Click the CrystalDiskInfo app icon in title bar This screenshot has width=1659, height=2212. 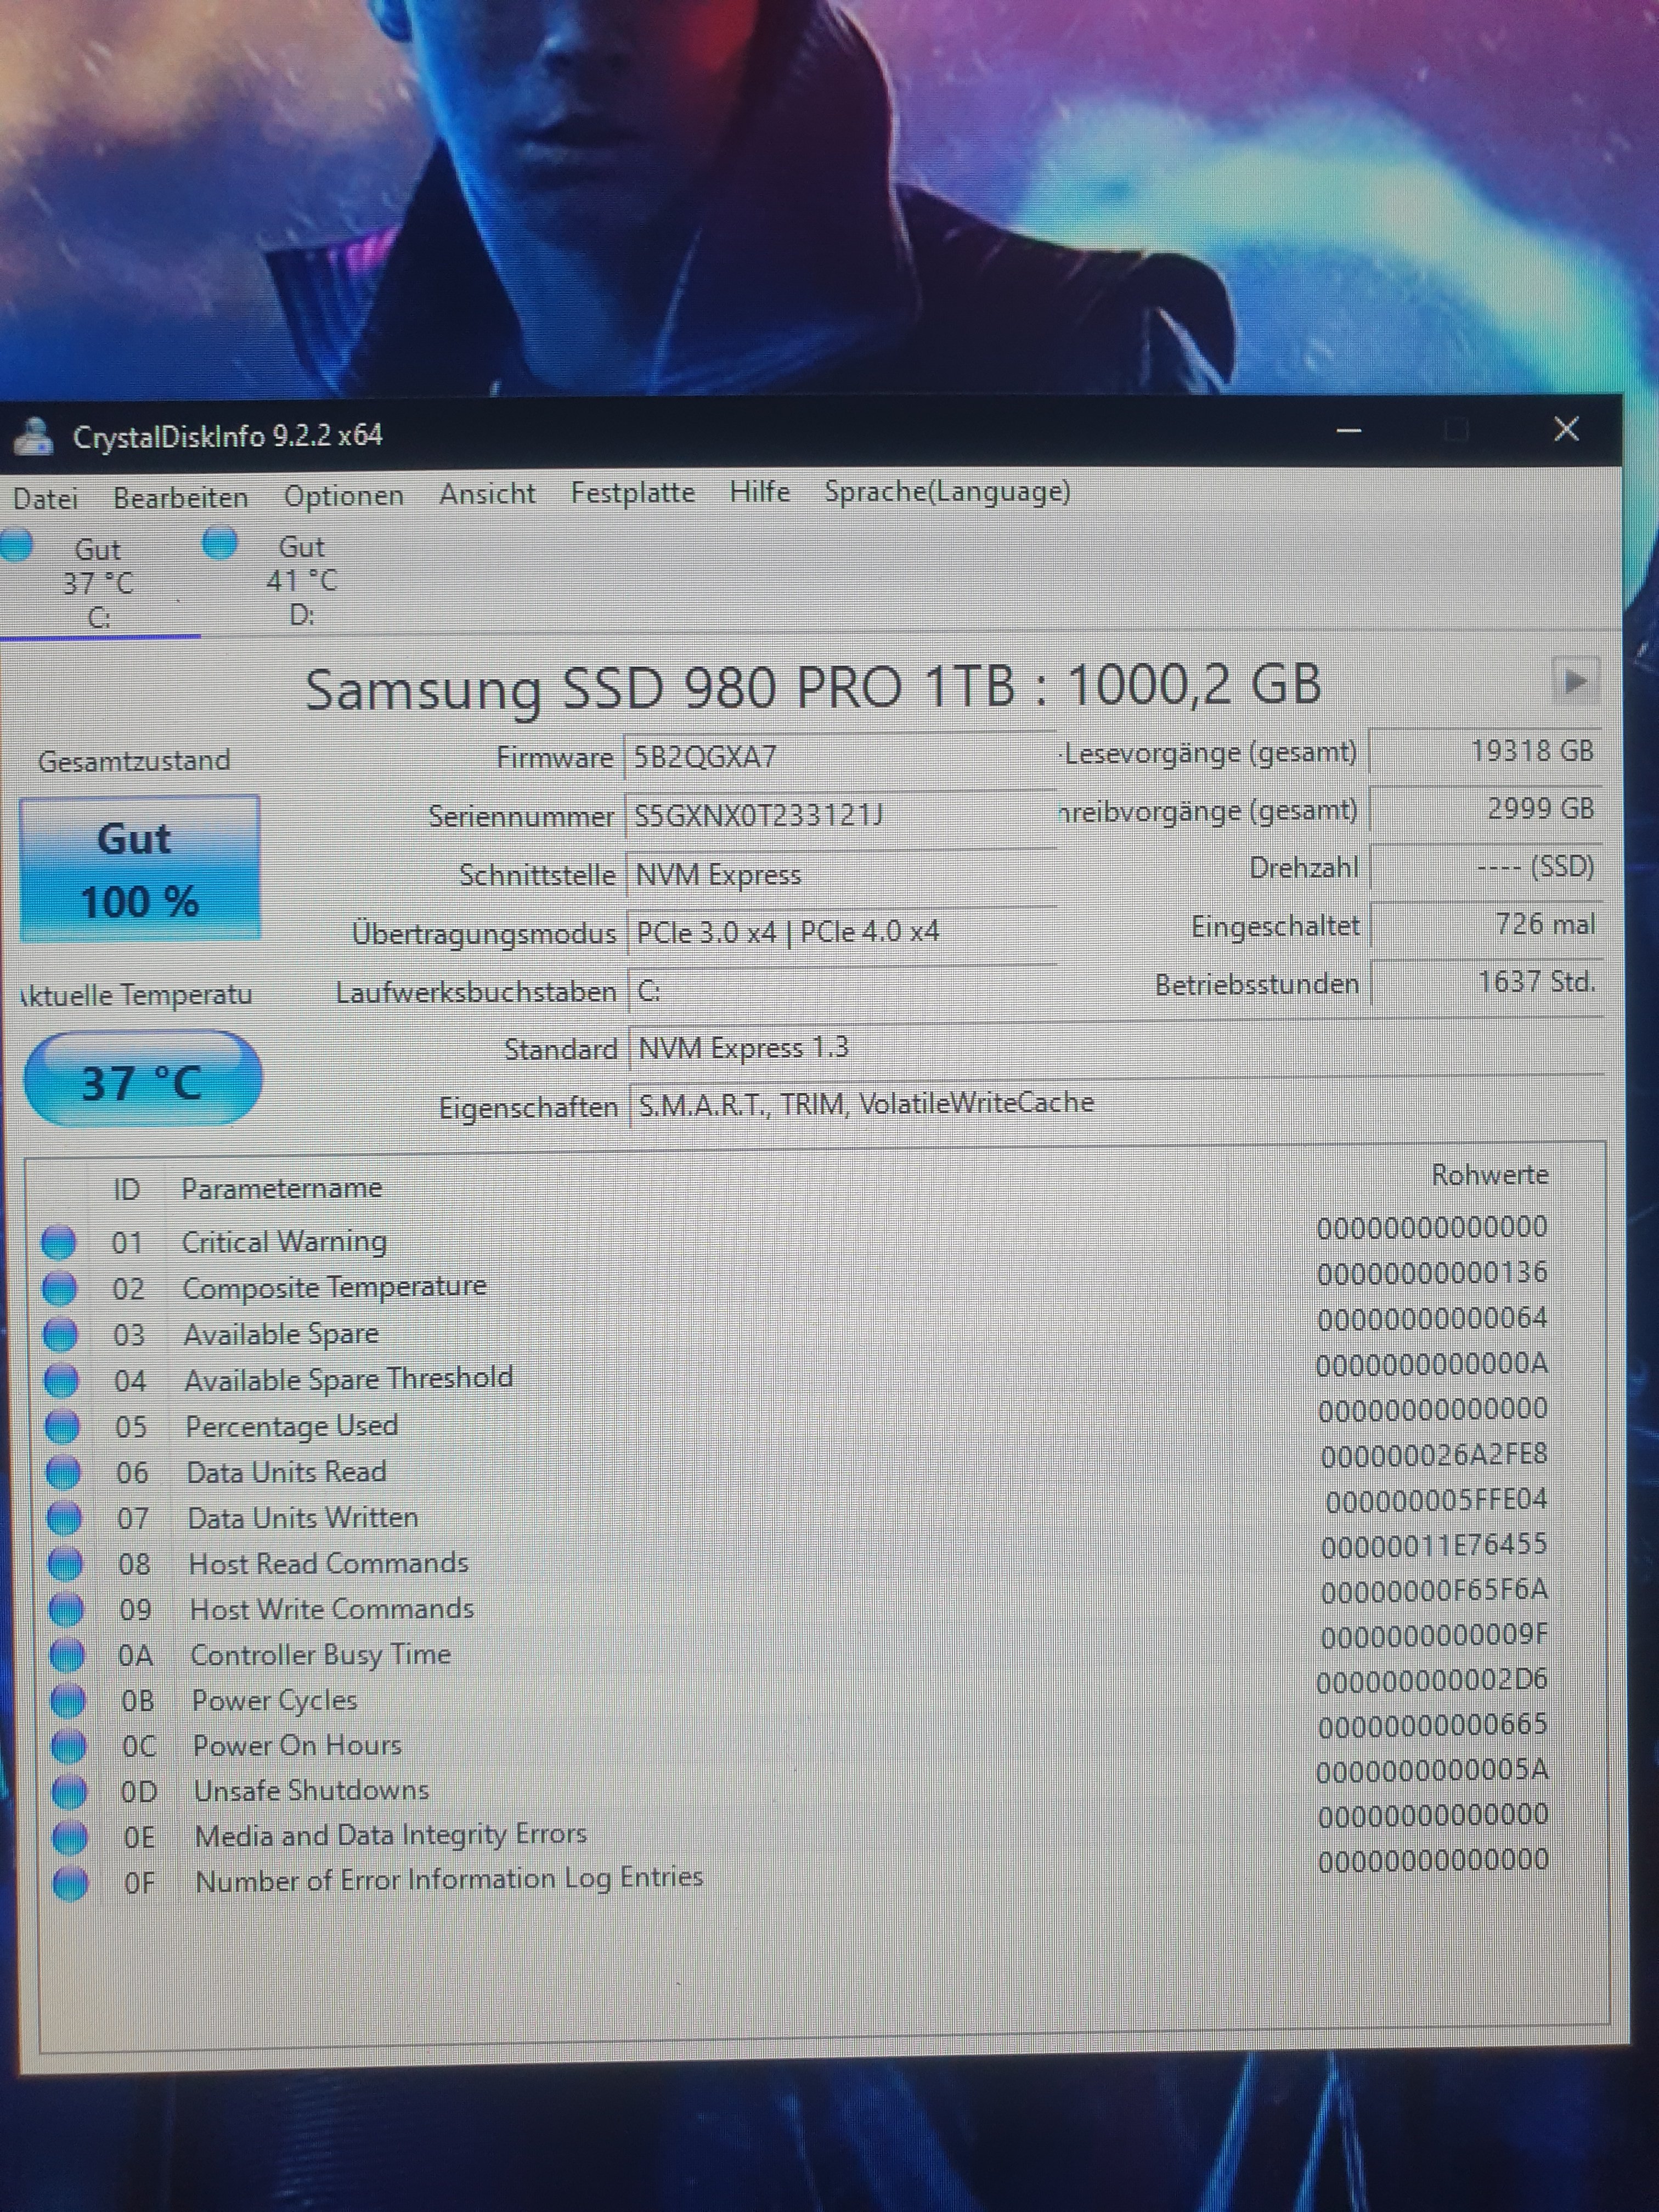pyautogui.click(x=34, y=437)
